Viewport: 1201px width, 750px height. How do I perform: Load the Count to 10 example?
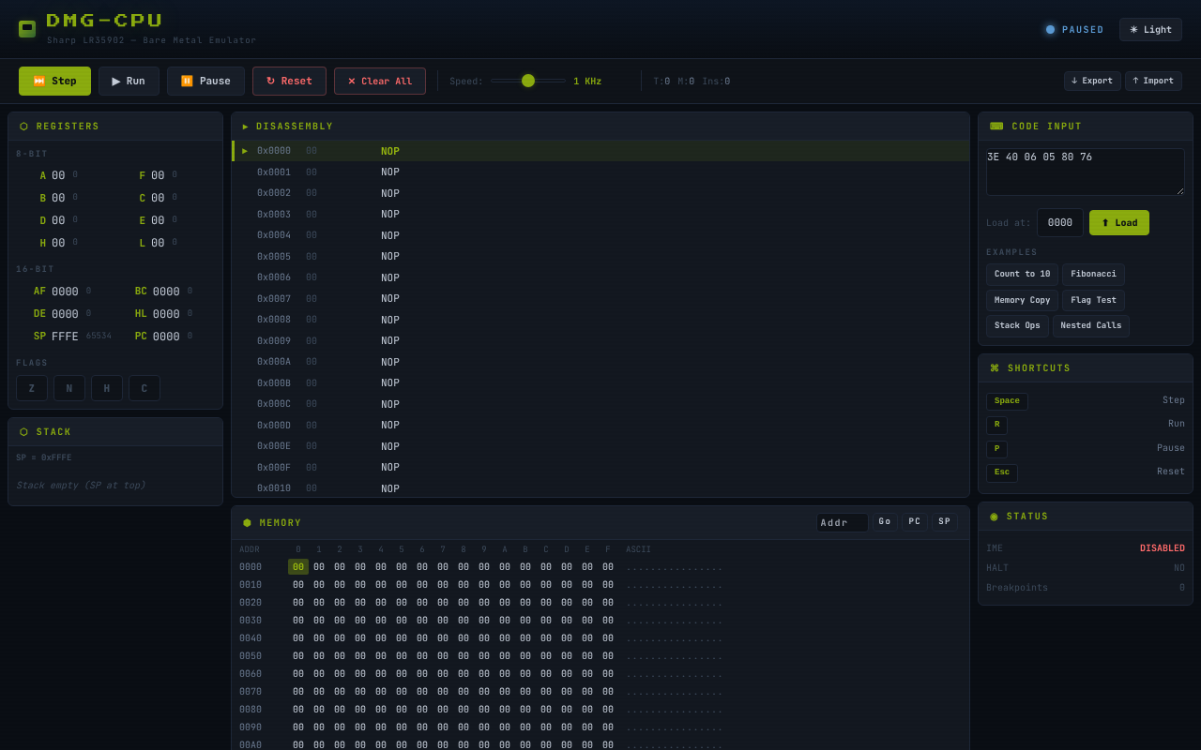(x=1022, y=275)
